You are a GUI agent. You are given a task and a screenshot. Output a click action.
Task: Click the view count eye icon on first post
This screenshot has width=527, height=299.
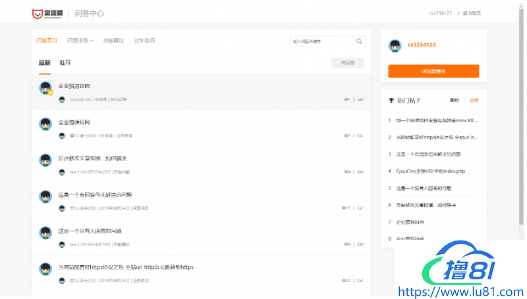click(346, 100)
